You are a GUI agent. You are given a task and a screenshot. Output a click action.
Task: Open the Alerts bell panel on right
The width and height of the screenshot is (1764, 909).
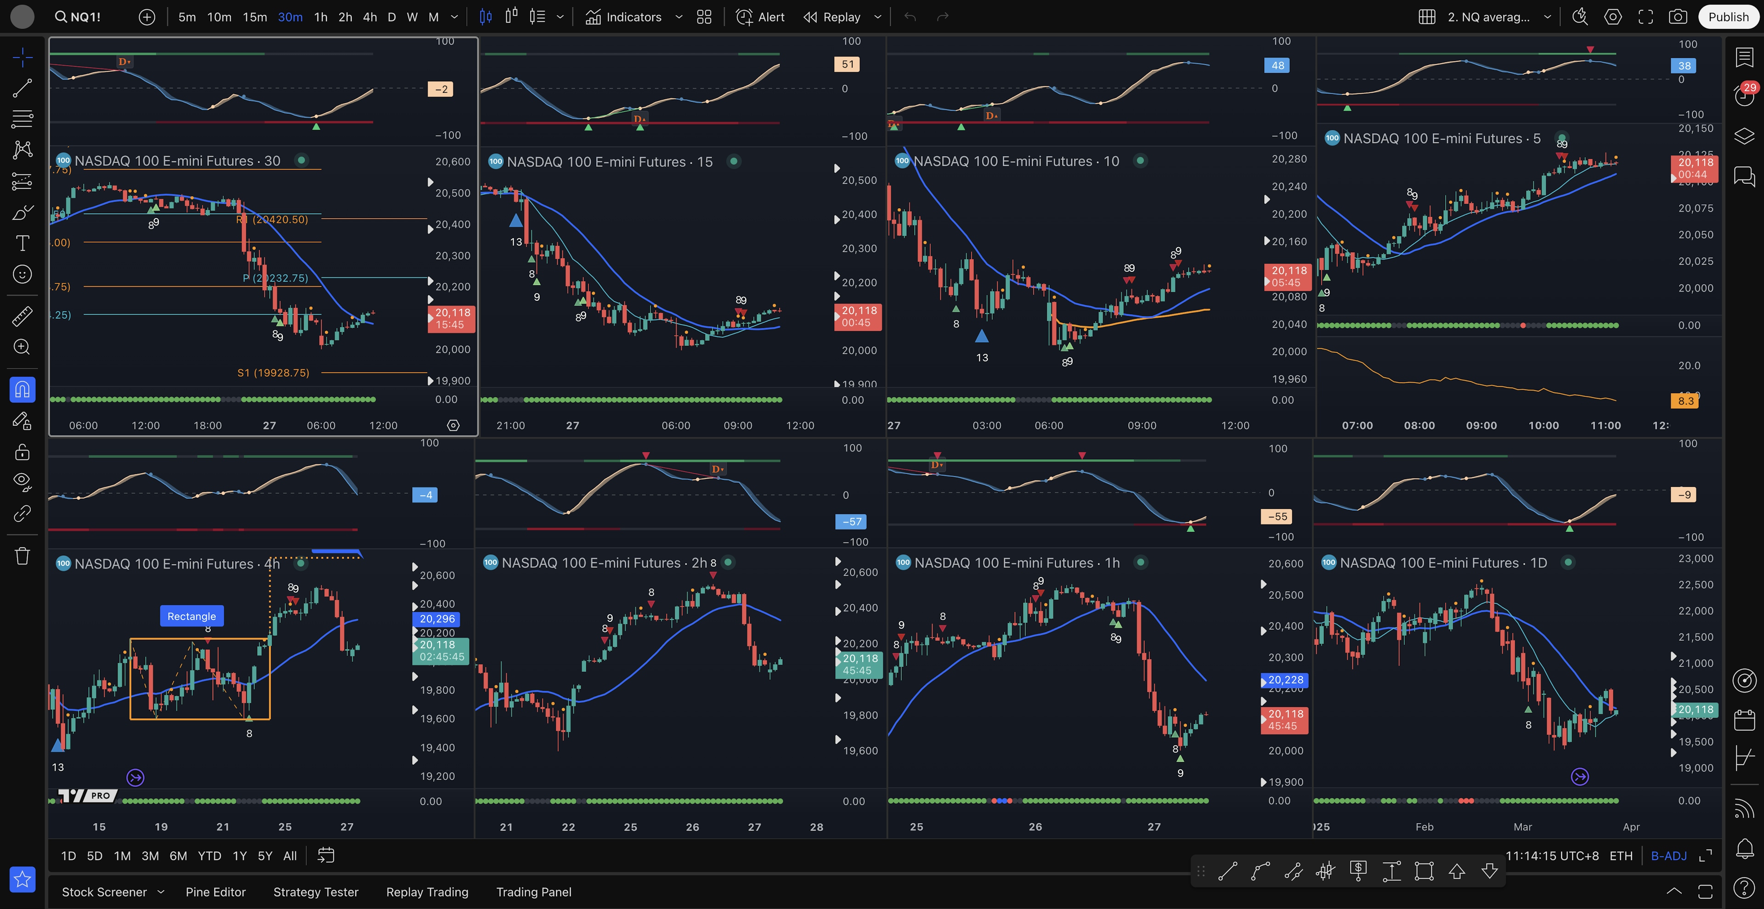[1744, 849]
